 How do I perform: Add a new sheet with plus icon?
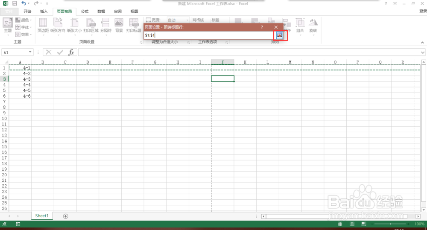pyautogui.click(x=66, y=216)
